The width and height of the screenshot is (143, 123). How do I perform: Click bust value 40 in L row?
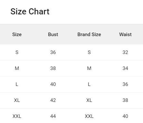(x=53, y=84)
